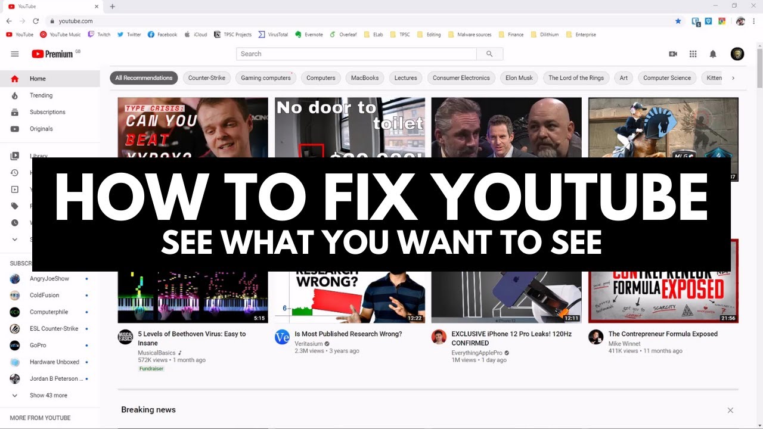
Task: Select Gaming computers chip
Action: click(266, 78)
